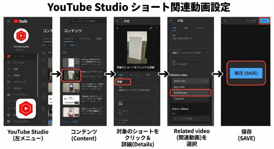Click the X close icon on save screen
Image resolution: width=274 pixels, height=149 pixels.
225,21
